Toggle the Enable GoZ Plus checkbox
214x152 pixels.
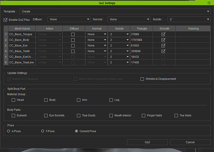[x=6, y=20]
